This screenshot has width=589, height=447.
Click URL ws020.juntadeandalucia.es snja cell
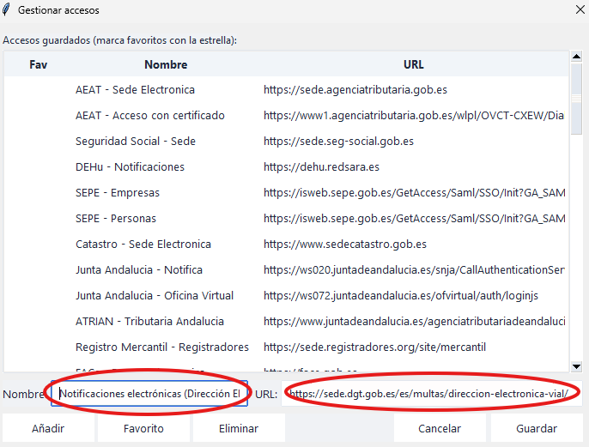click(x=414, y=270)
